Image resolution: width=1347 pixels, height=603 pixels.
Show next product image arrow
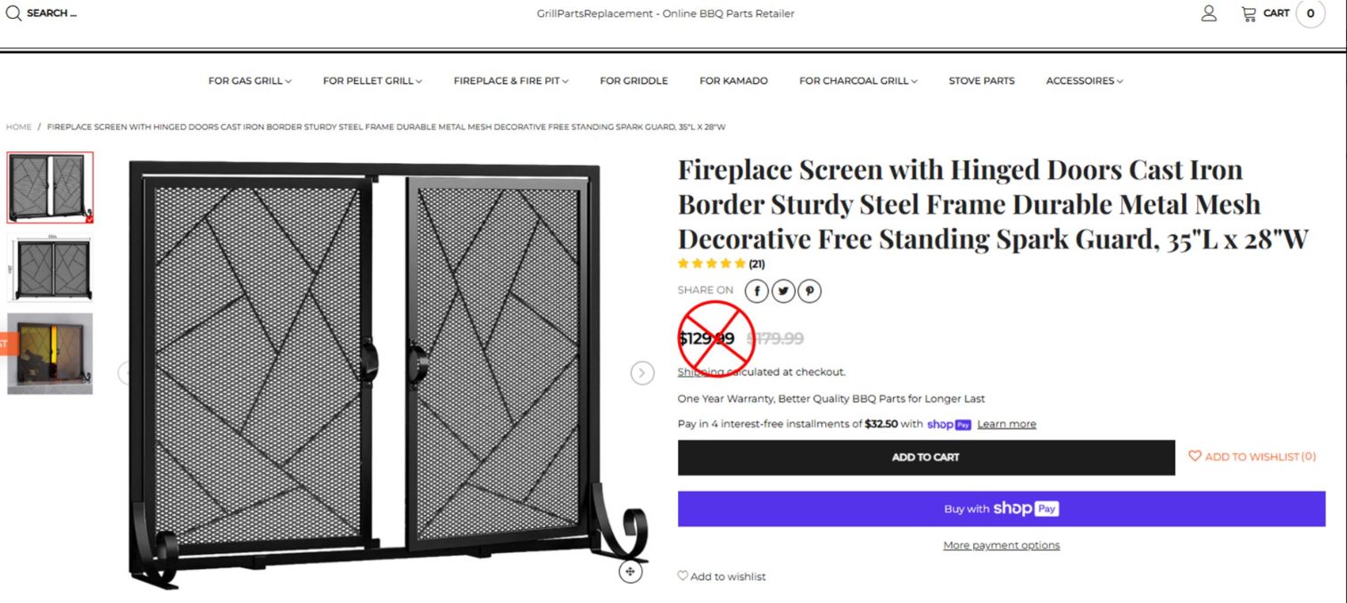point(642,372)
